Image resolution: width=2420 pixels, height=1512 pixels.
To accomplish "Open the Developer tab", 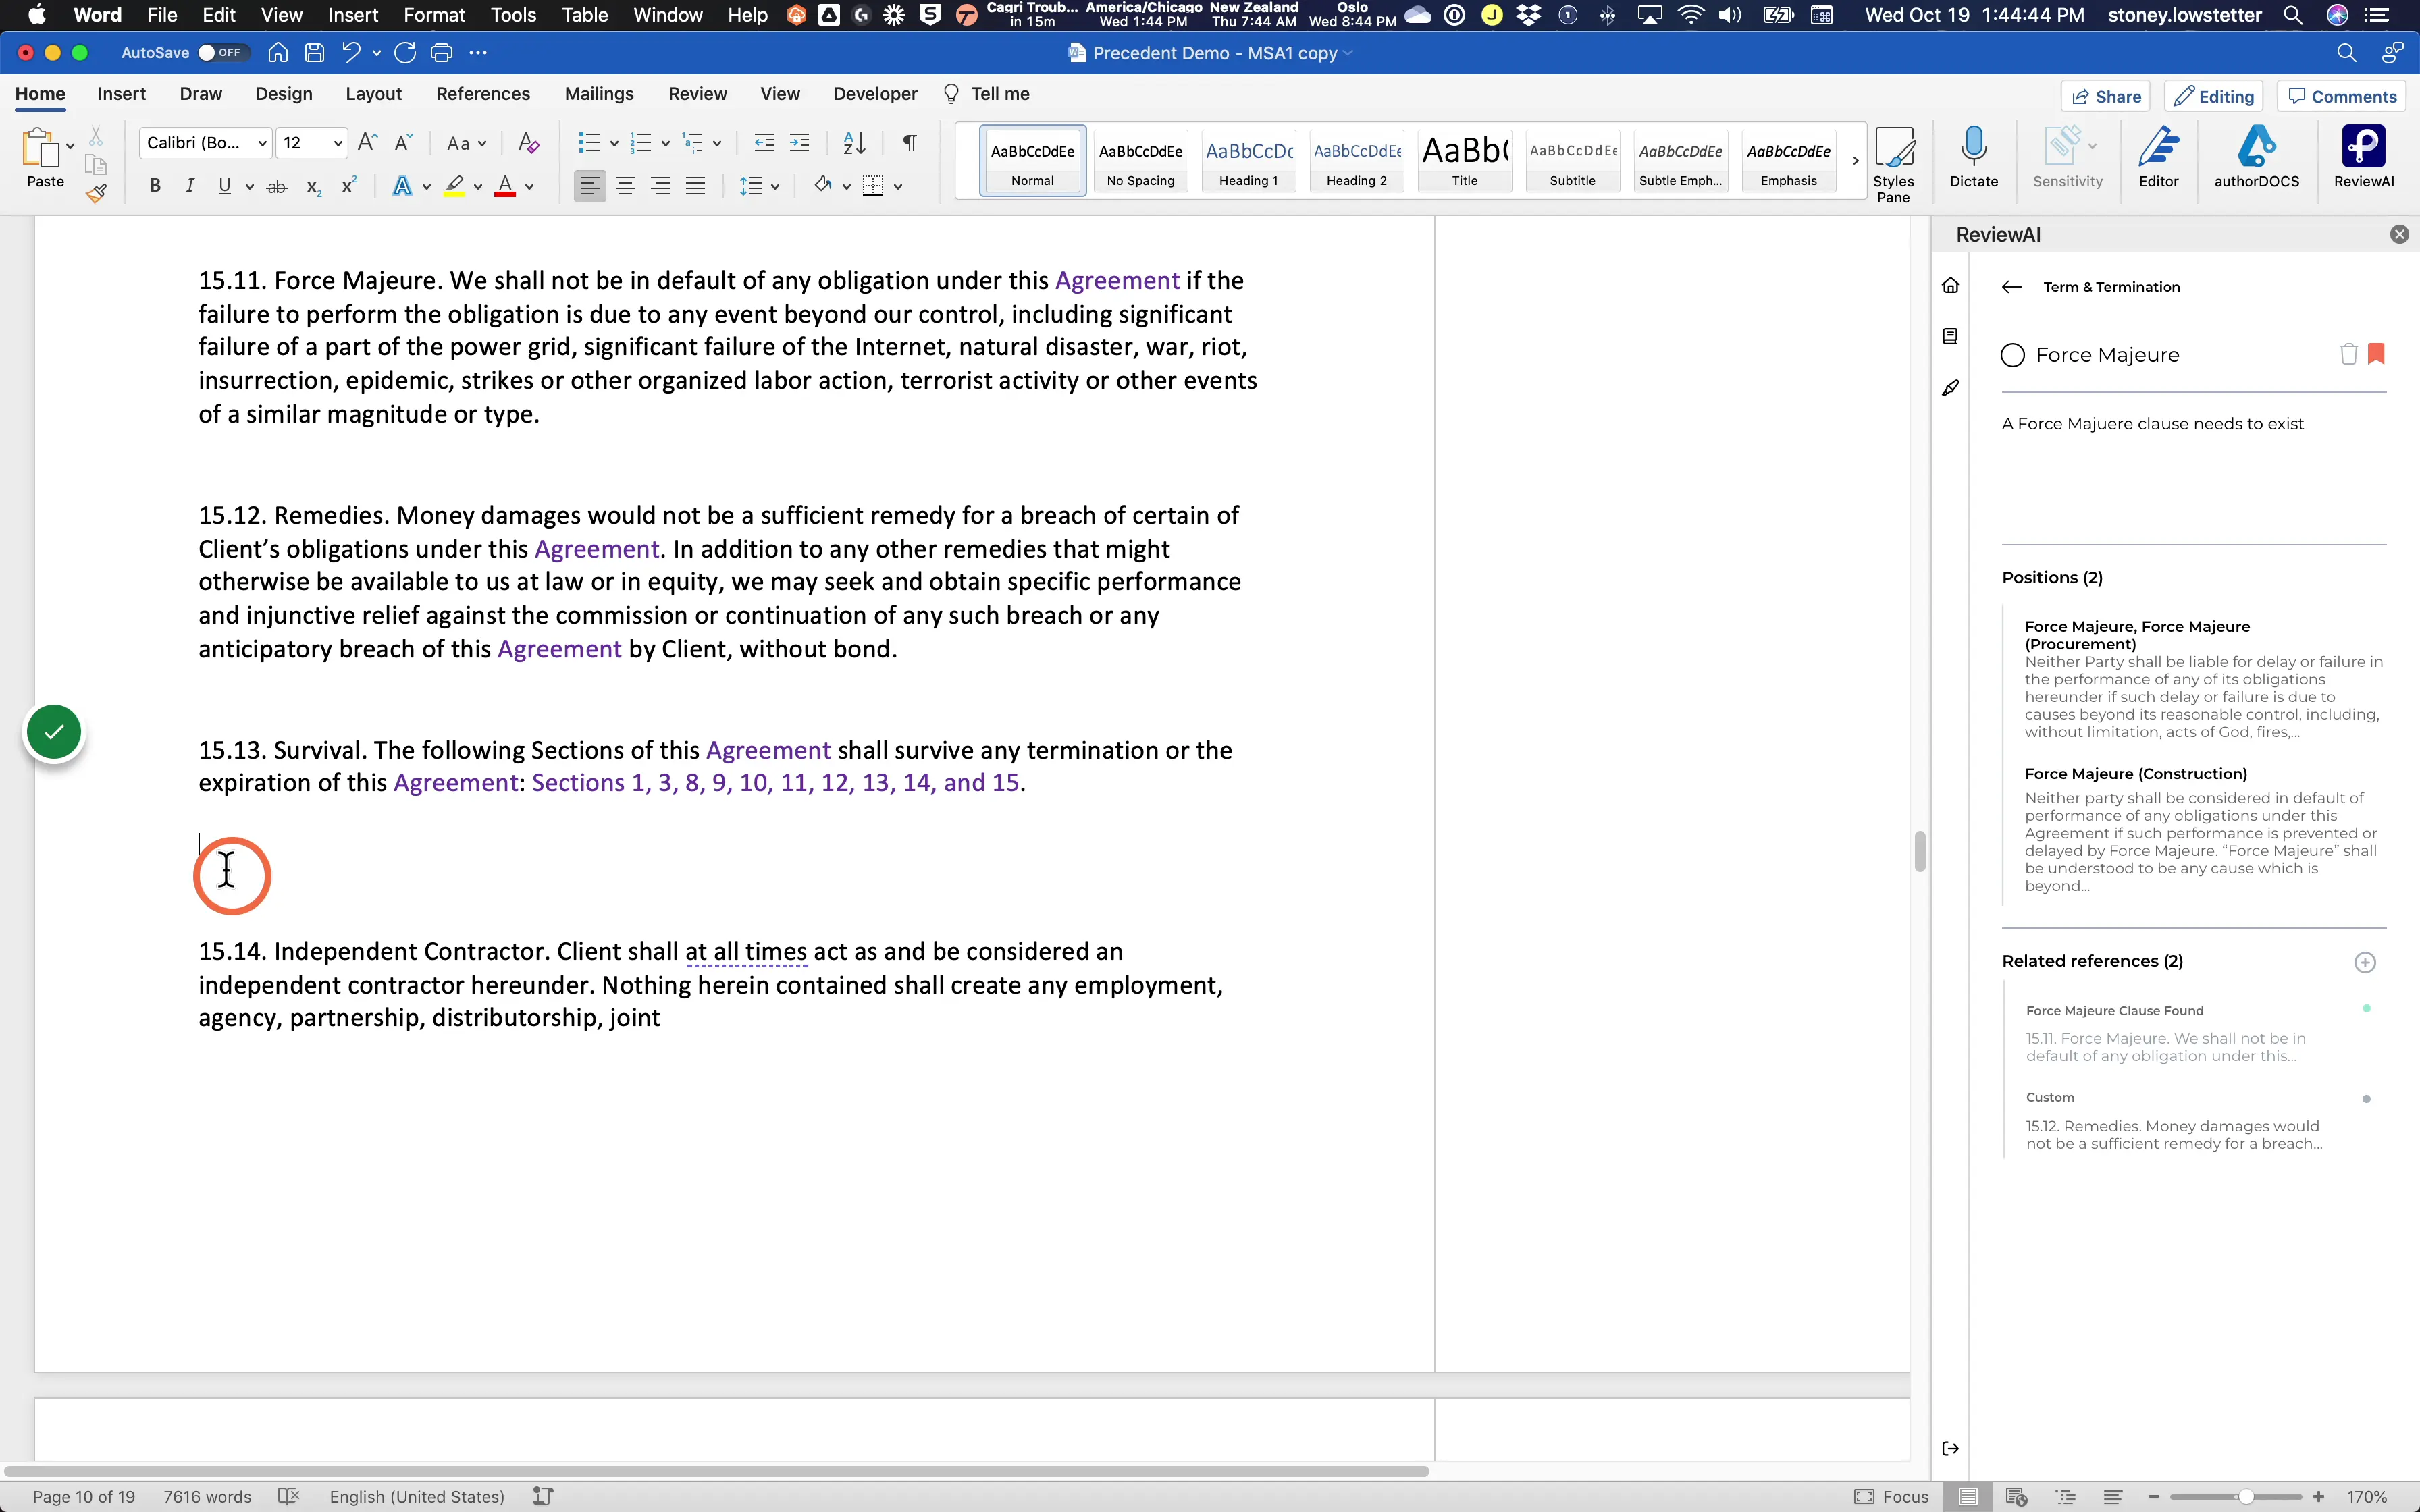I will (875, 94).
